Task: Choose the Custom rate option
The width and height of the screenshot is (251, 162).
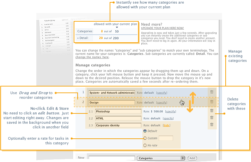Action: (145, 138)
